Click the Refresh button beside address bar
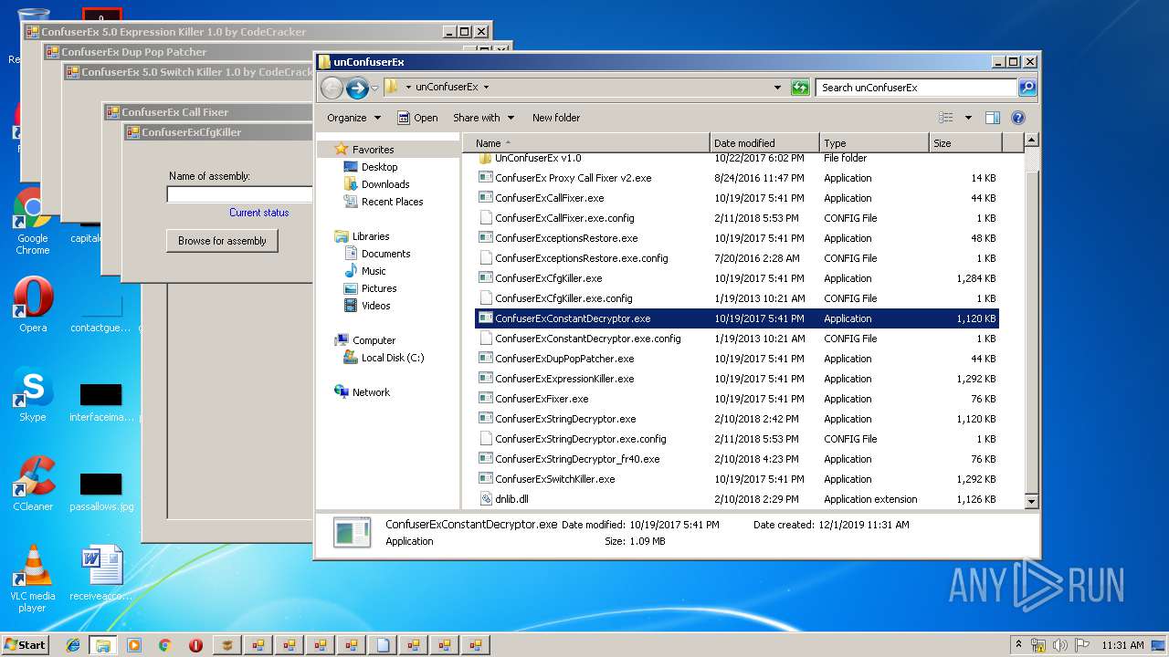 point(800,88)
